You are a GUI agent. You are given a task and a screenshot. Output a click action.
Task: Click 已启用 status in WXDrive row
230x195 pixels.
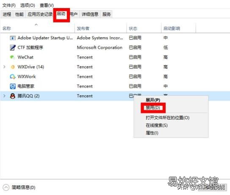(x=135, y=67)
